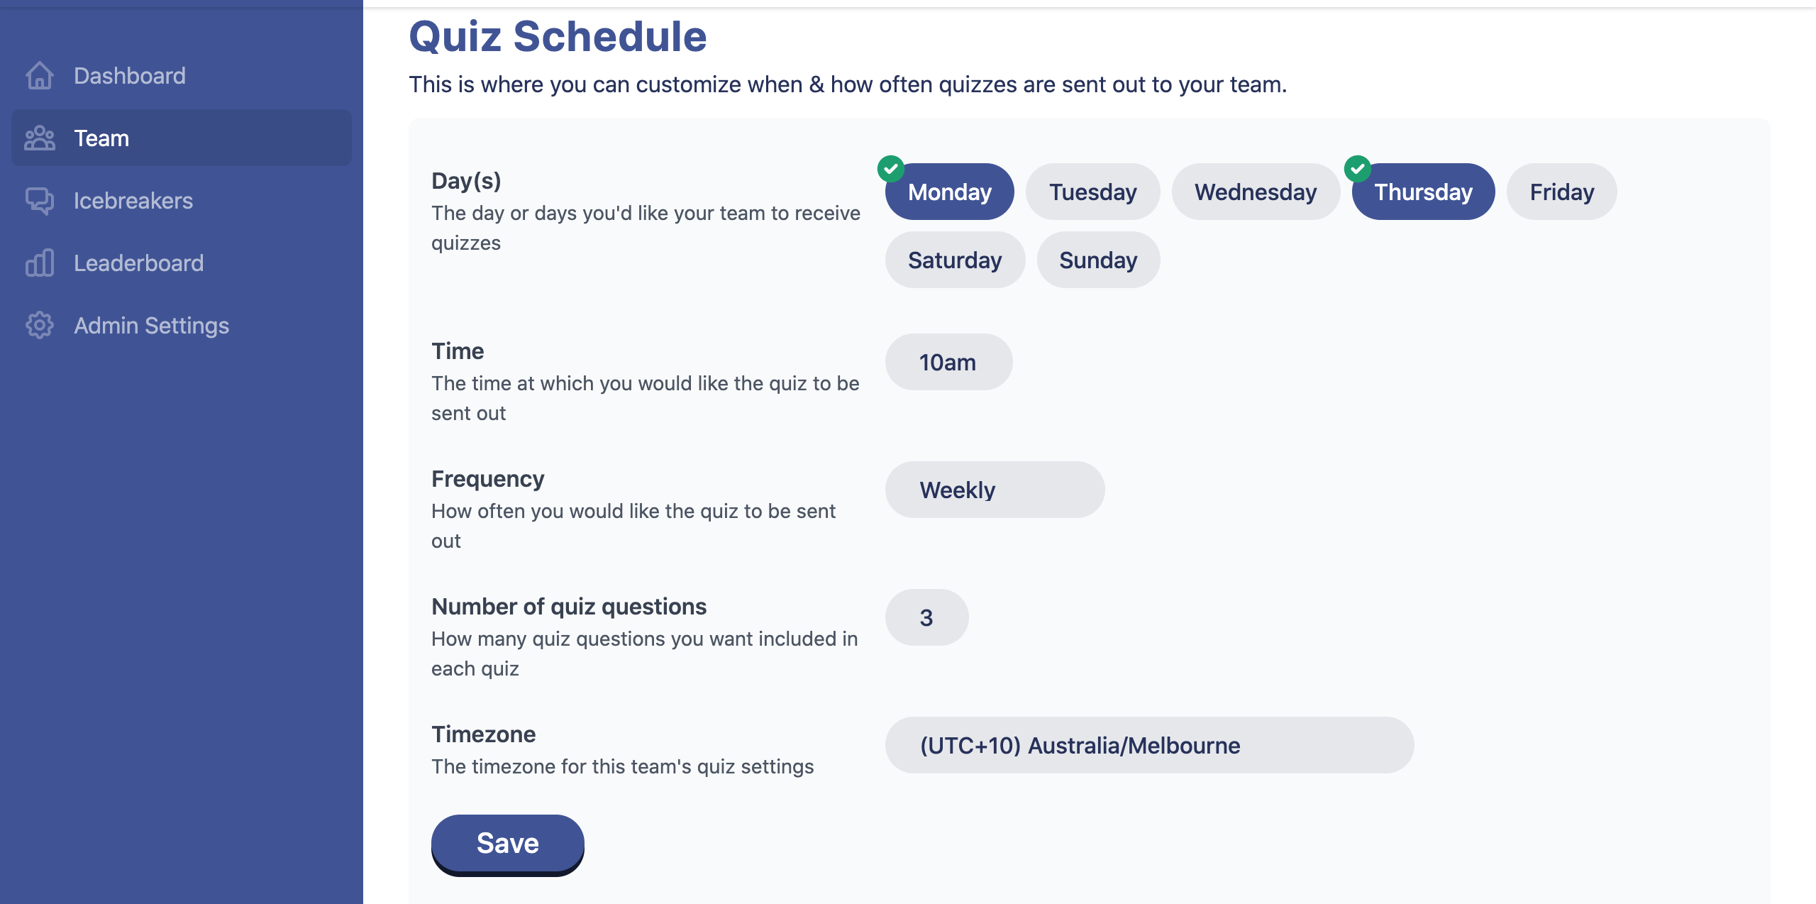Screen dimensions: 1816x904
Task: Save the quiz schedule
Action: pos(507,844)
